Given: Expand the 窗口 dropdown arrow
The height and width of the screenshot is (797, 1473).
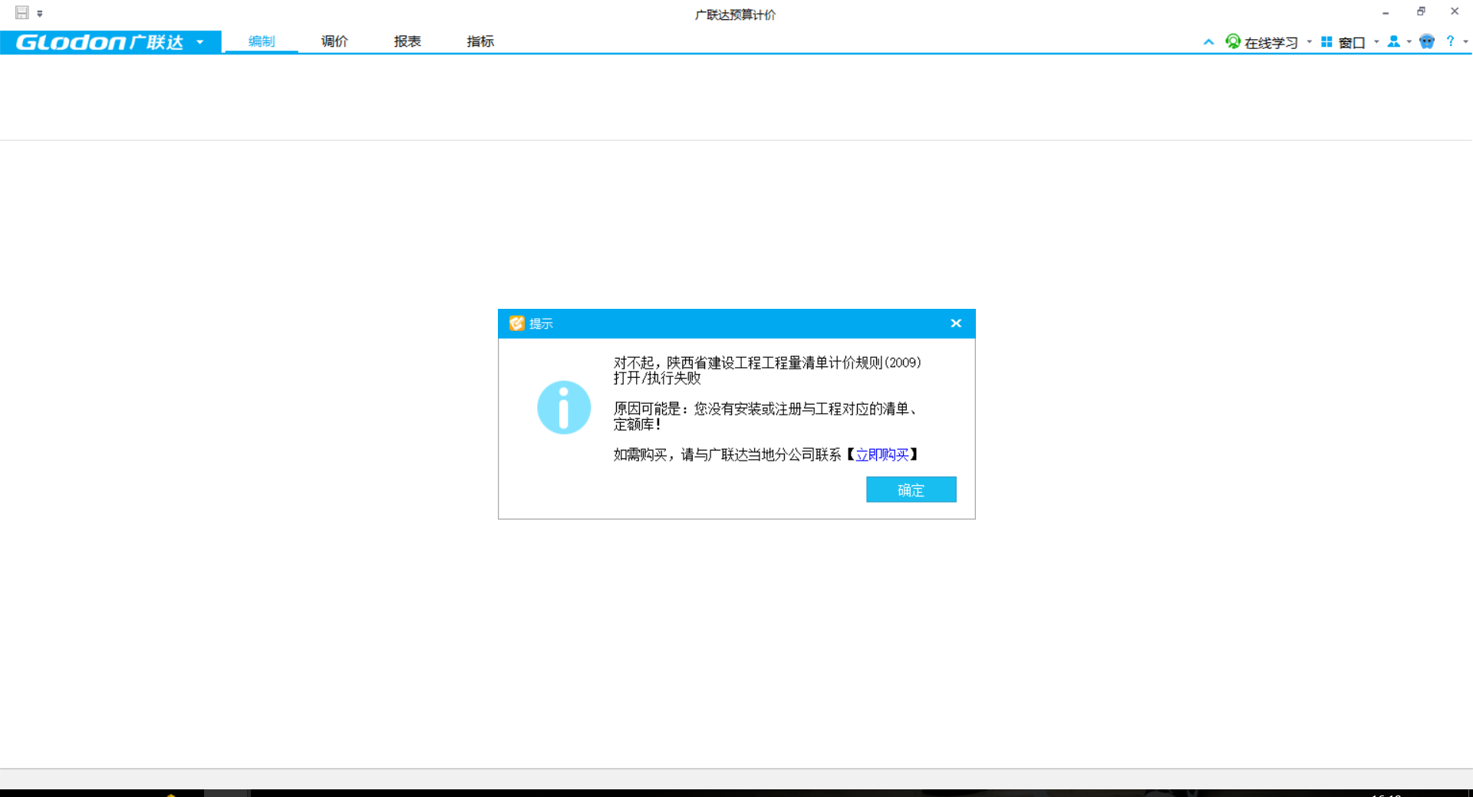Looking at the screenshot, I should [1376, 42].
